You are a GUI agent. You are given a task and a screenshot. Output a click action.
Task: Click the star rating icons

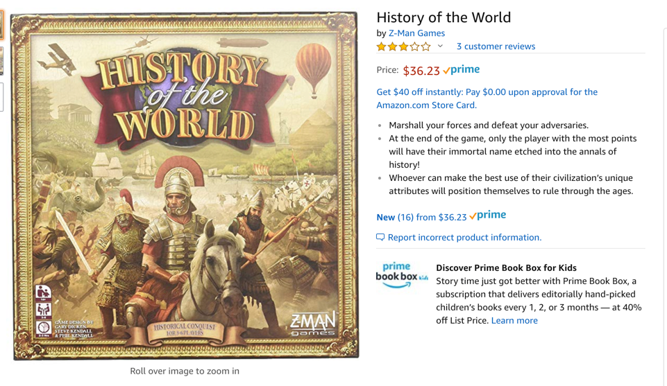(403, 47)
